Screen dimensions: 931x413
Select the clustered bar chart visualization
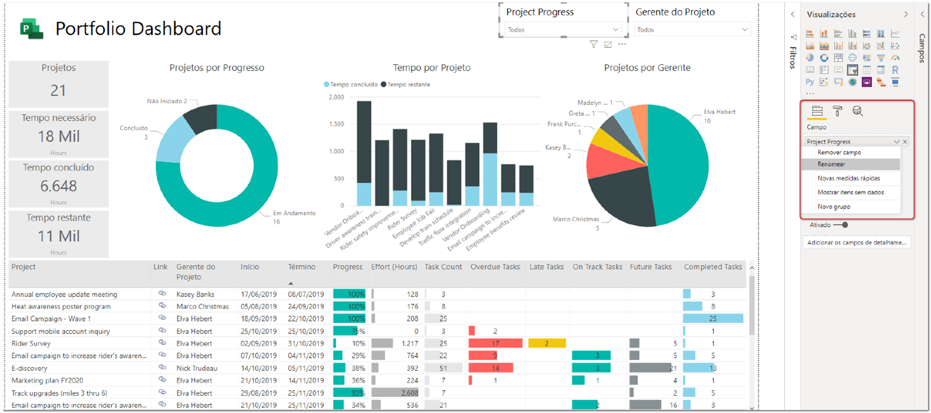coord(838,33)
